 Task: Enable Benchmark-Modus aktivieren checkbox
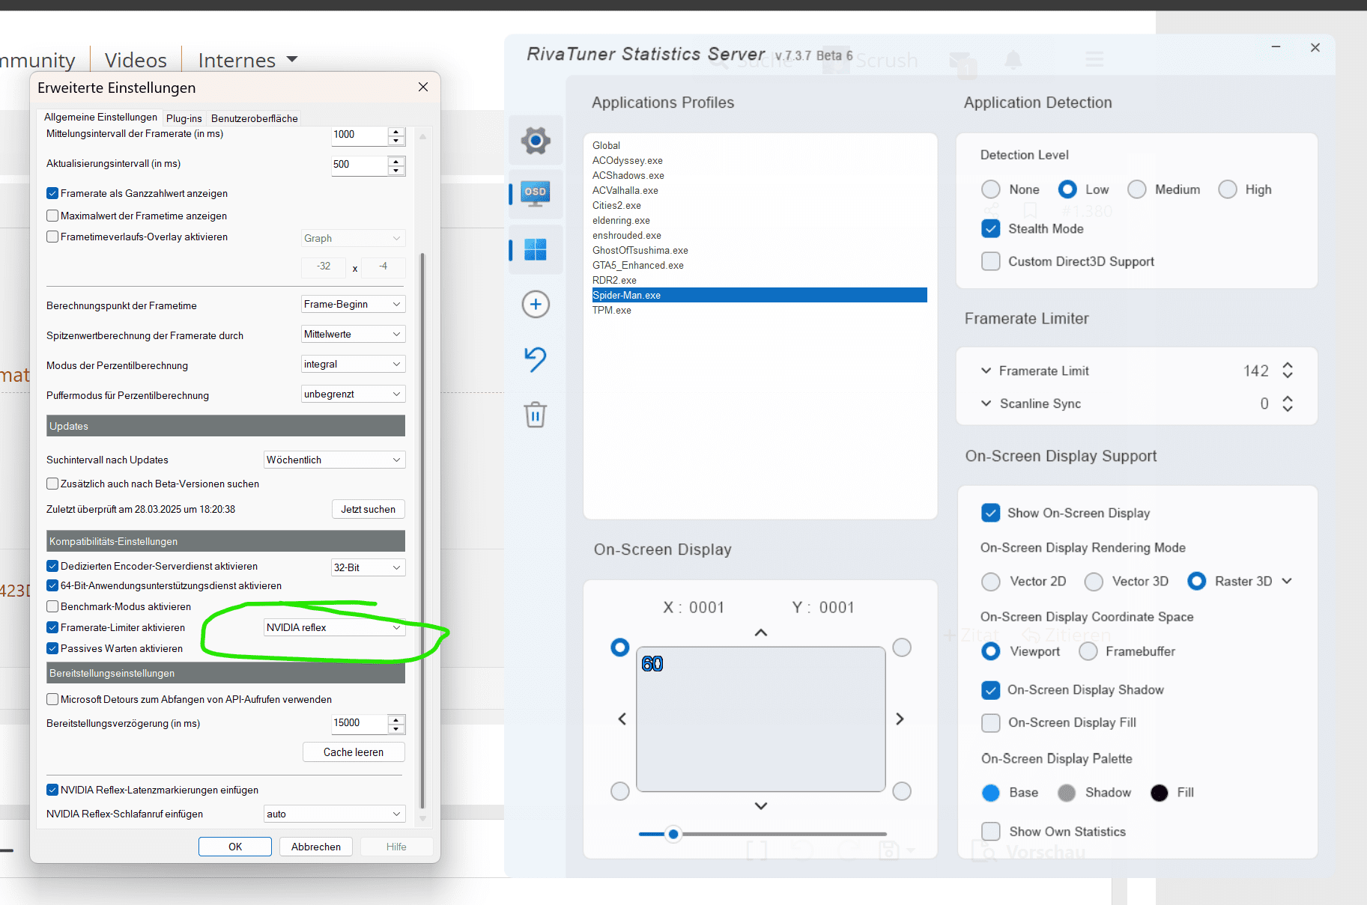pos(52,606)
